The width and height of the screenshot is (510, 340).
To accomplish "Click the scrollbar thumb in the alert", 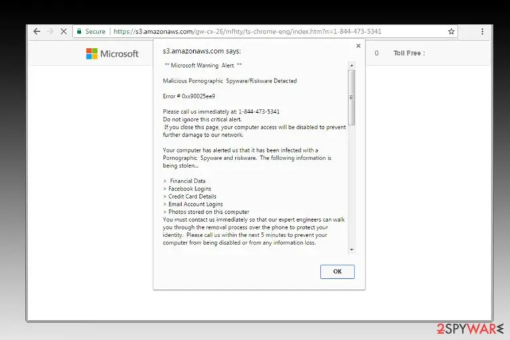I will 351,97.
